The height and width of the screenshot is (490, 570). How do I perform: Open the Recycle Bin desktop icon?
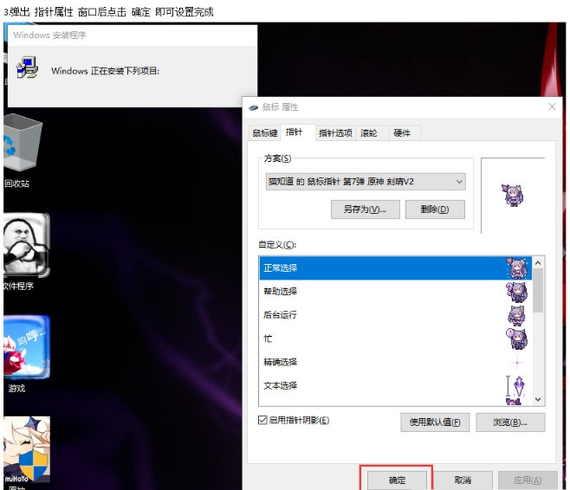[x=23, y=144]
